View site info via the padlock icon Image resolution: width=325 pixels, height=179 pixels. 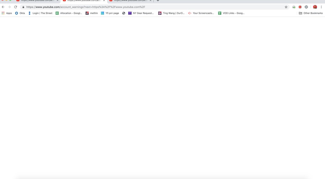[23, 7]
